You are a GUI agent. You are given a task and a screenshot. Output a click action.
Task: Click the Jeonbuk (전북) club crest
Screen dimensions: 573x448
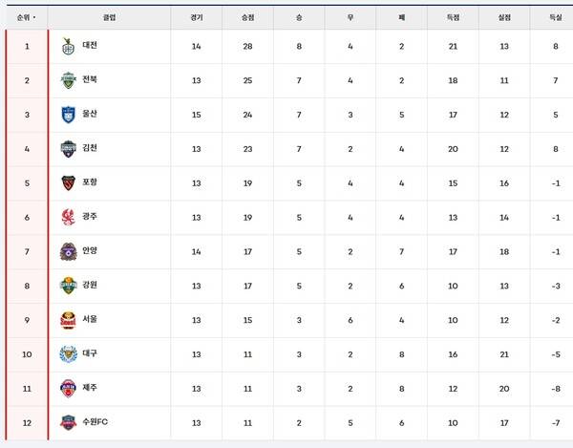click(x=68, y=80)
